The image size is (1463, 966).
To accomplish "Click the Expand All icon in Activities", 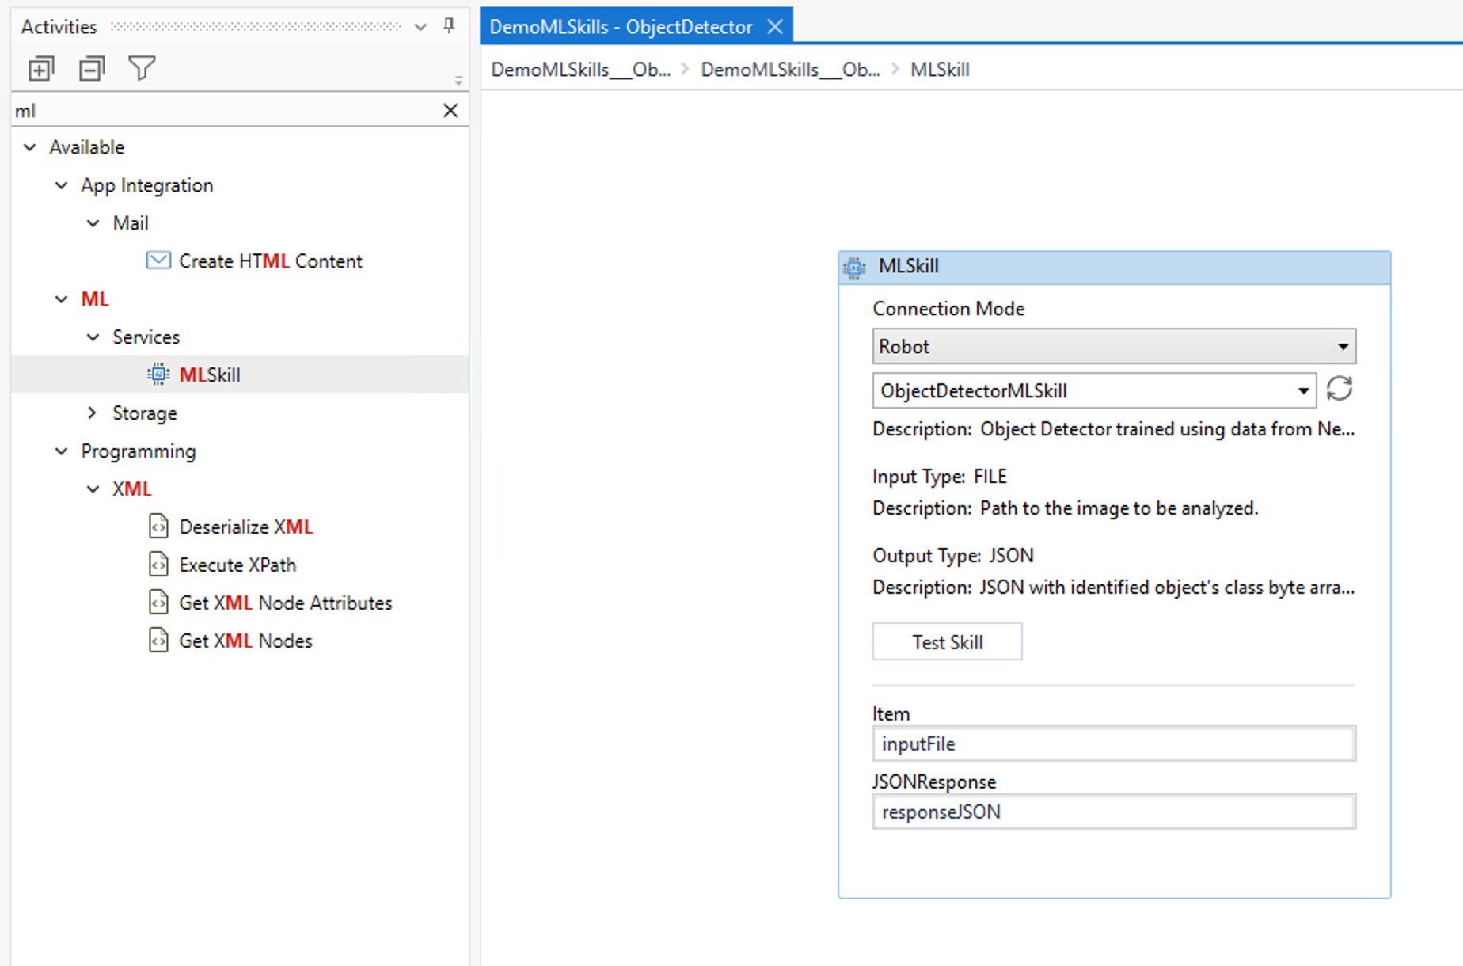I will tap(41, 69).
